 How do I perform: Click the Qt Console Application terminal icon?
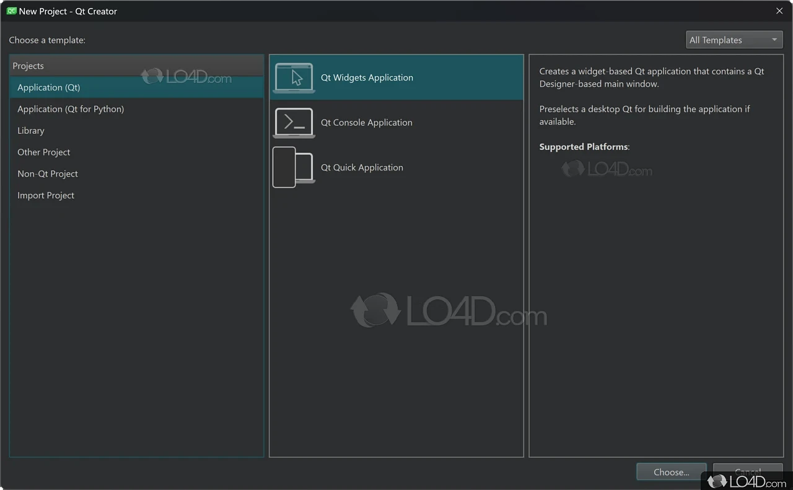pyautogui.click(x=294, y=122)
